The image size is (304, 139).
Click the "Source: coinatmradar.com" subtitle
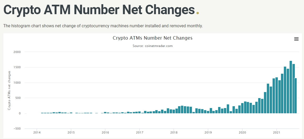point(153,46)
